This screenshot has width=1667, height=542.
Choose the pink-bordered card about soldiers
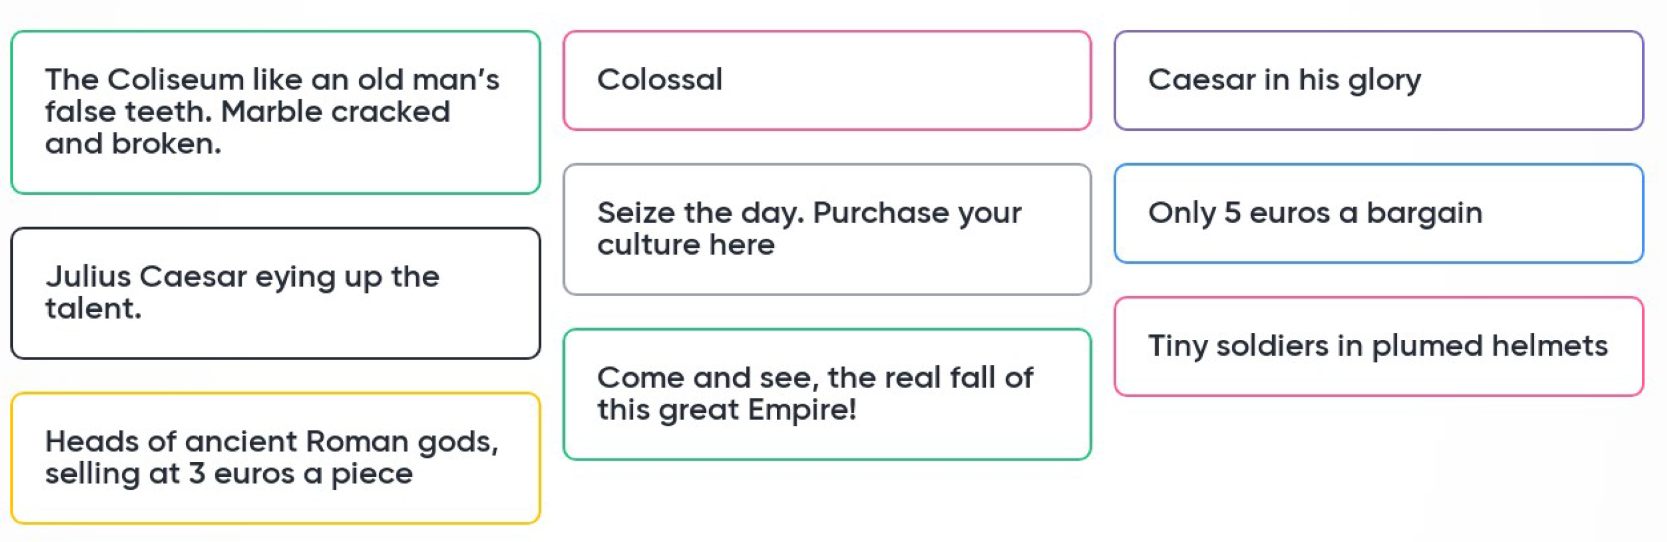[x=1378, y=347]
